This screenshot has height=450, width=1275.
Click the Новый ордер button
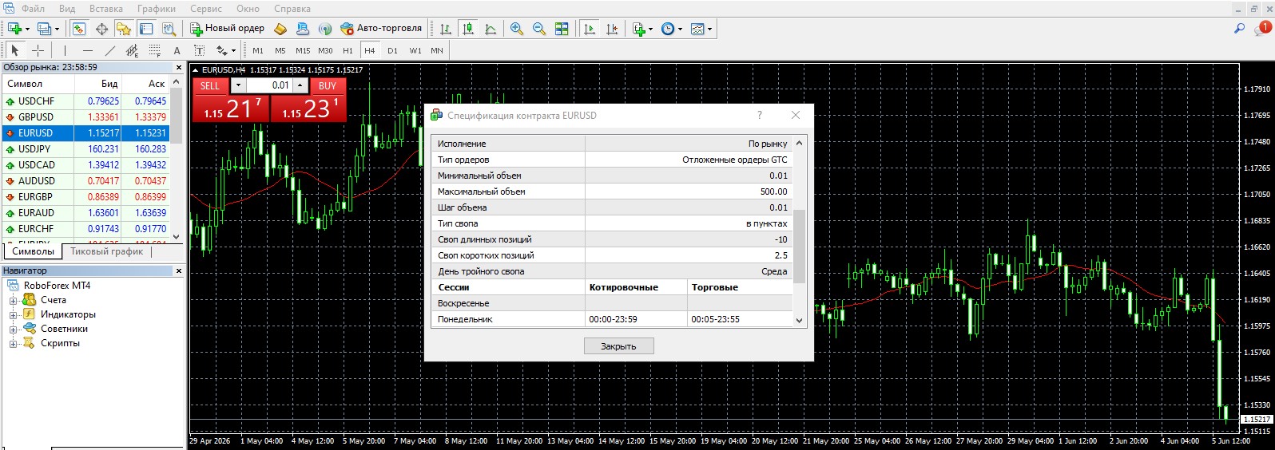(228, 28)
